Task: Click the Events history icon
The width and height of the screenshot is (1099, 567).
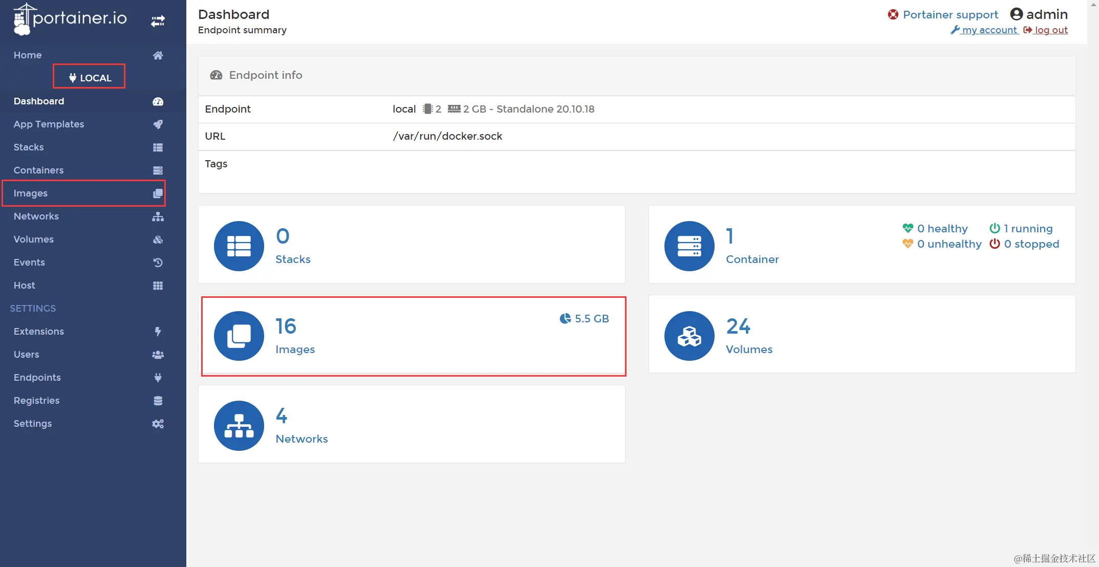Action: point(158,263)
